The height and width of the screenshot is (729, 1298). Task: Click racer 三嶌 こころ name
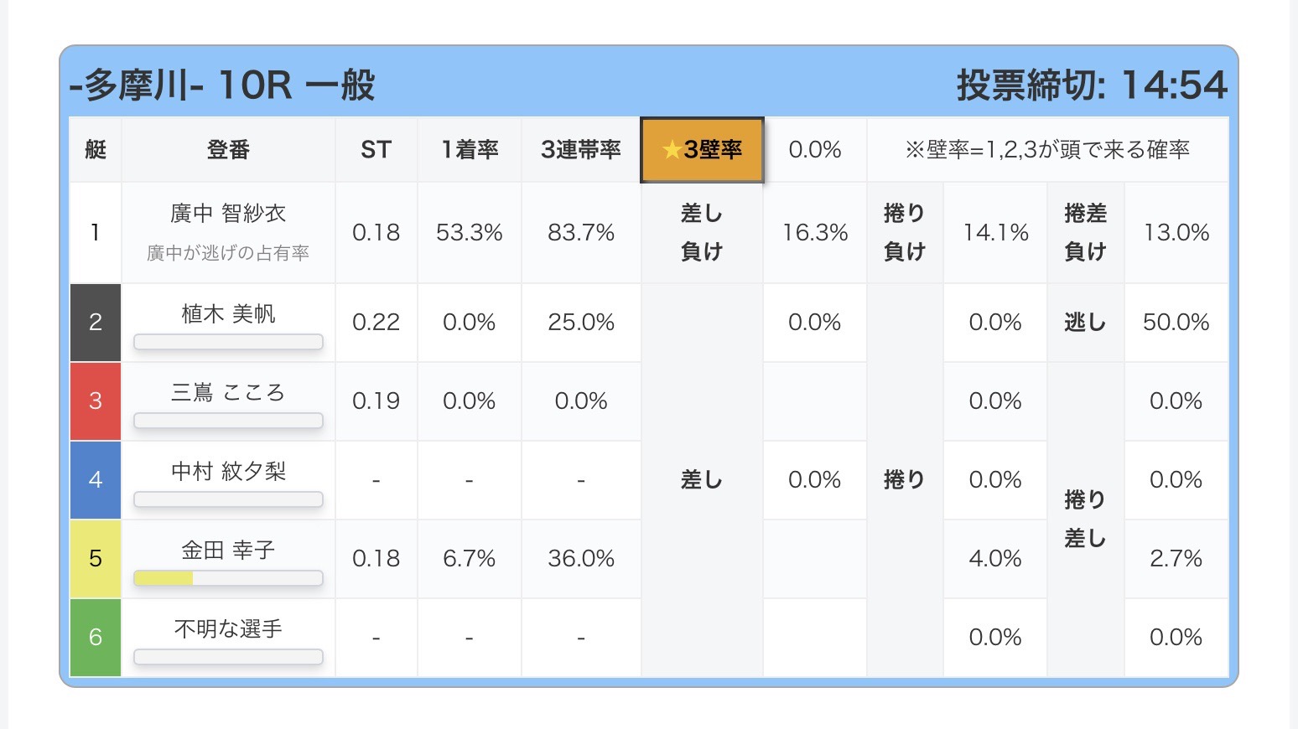228,393
